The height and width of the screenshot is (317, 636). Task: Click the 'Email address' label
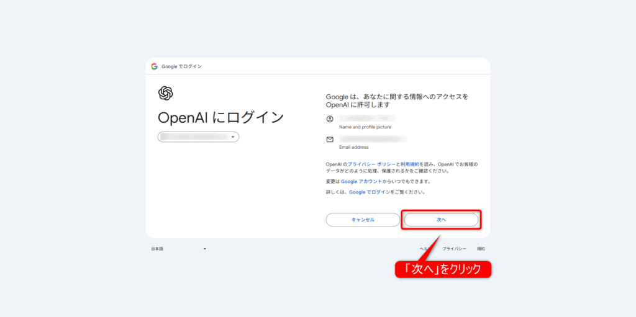click(353, 148)
